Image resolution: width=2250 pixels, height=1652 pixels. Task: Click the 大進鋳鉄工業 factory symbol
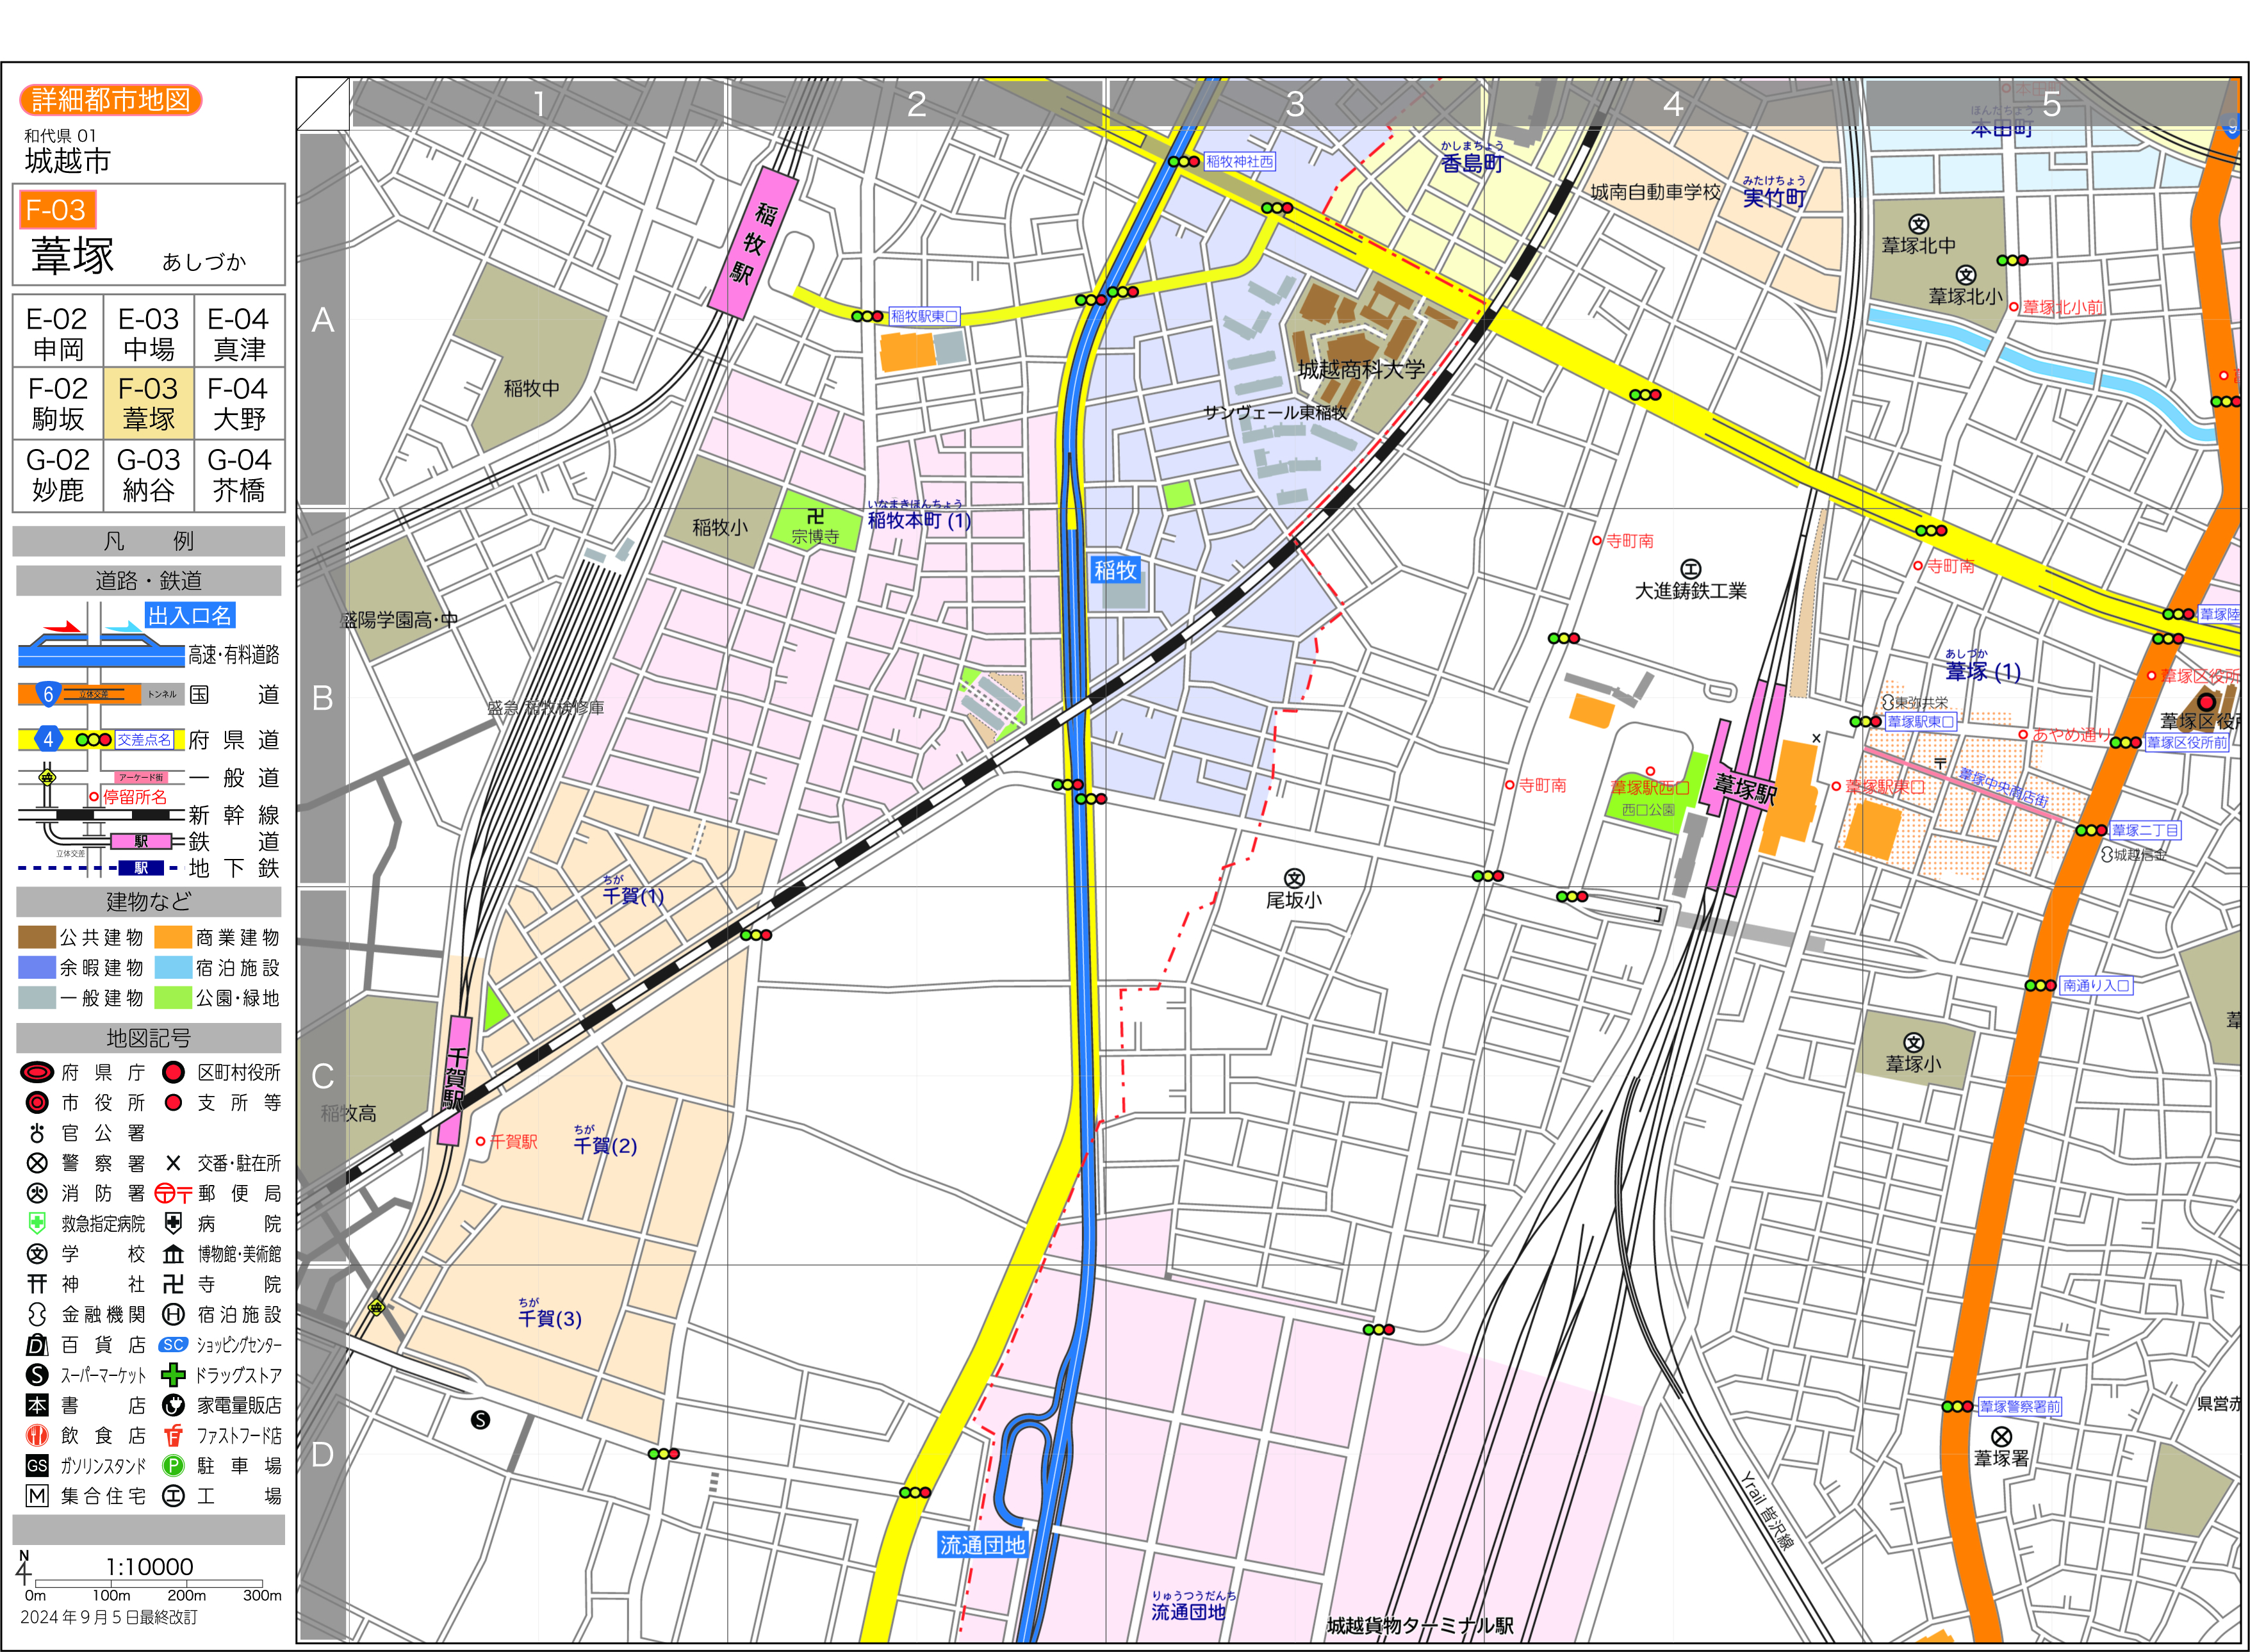pos(1690,569)
